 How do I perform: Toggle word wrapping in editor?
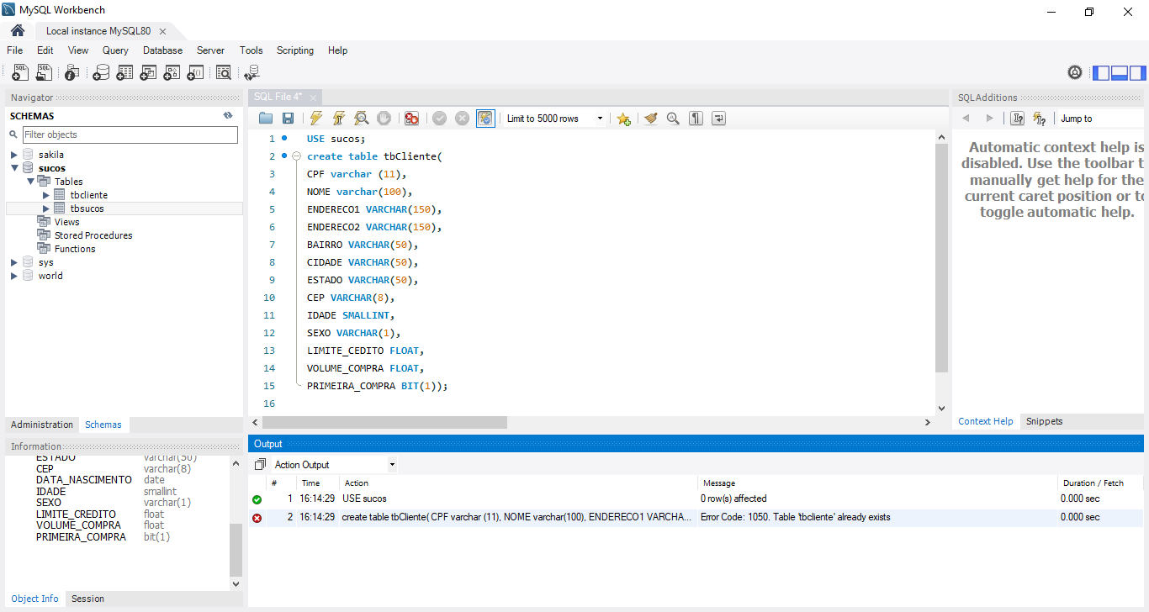tap(718, 119)
